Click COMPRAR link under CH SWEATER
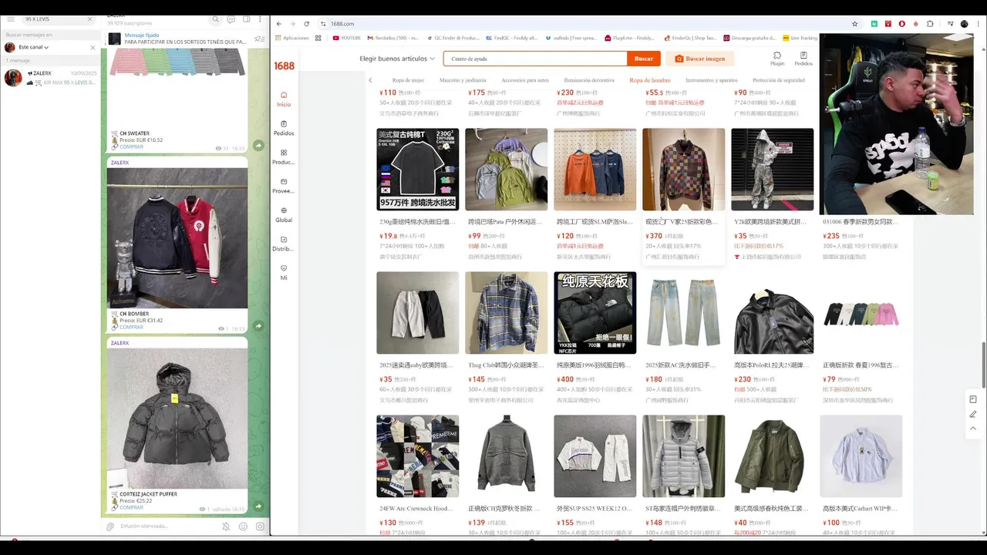 pos(131,146)
